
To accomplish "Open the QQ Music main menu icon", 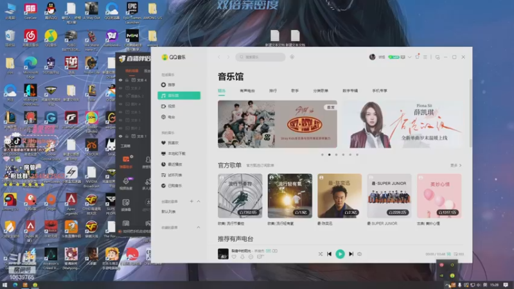I will 425,57.
